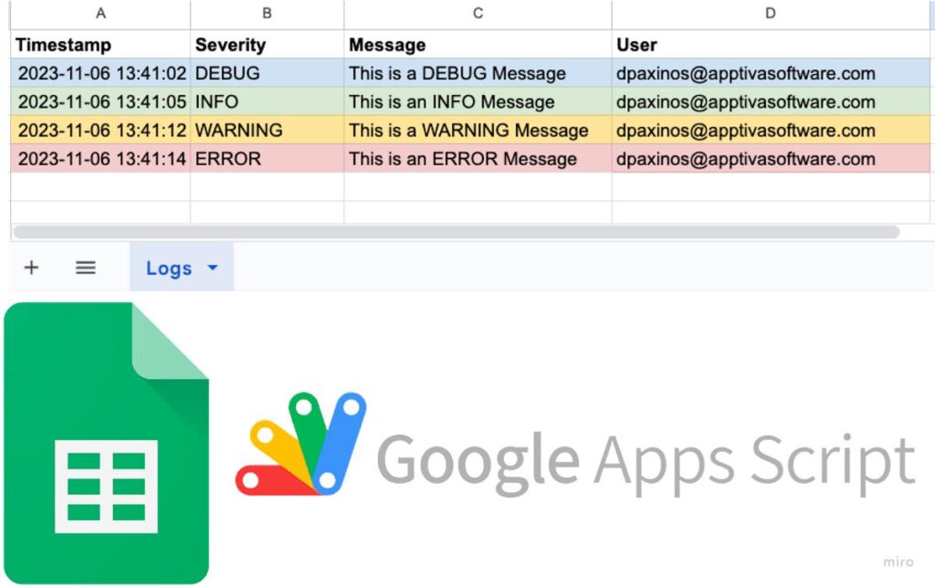Viewport: 935px width, 588px height.
Task: Select the user email in the DEBUG row
Action: [x=771, y=73]
